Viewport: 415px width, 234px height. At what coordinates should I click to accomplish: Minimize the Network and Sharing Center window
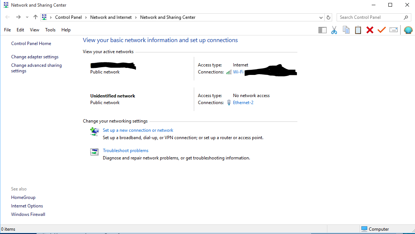point(374,5)
